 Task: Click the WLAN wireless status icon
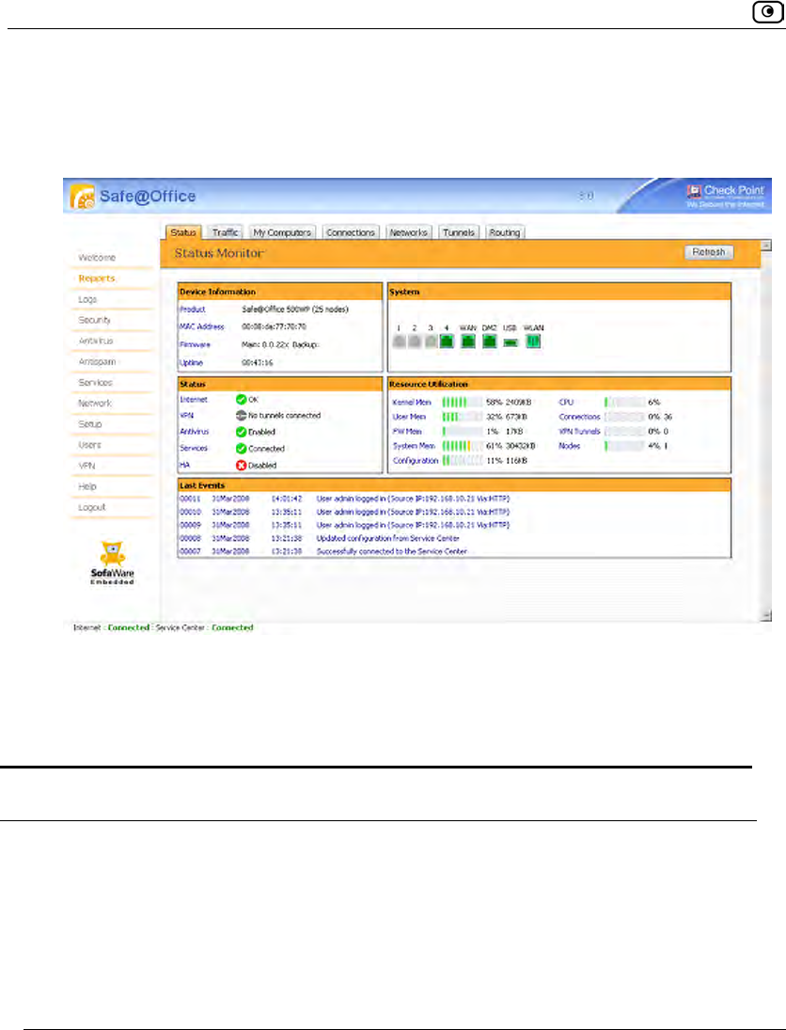[x=533, y=341]
